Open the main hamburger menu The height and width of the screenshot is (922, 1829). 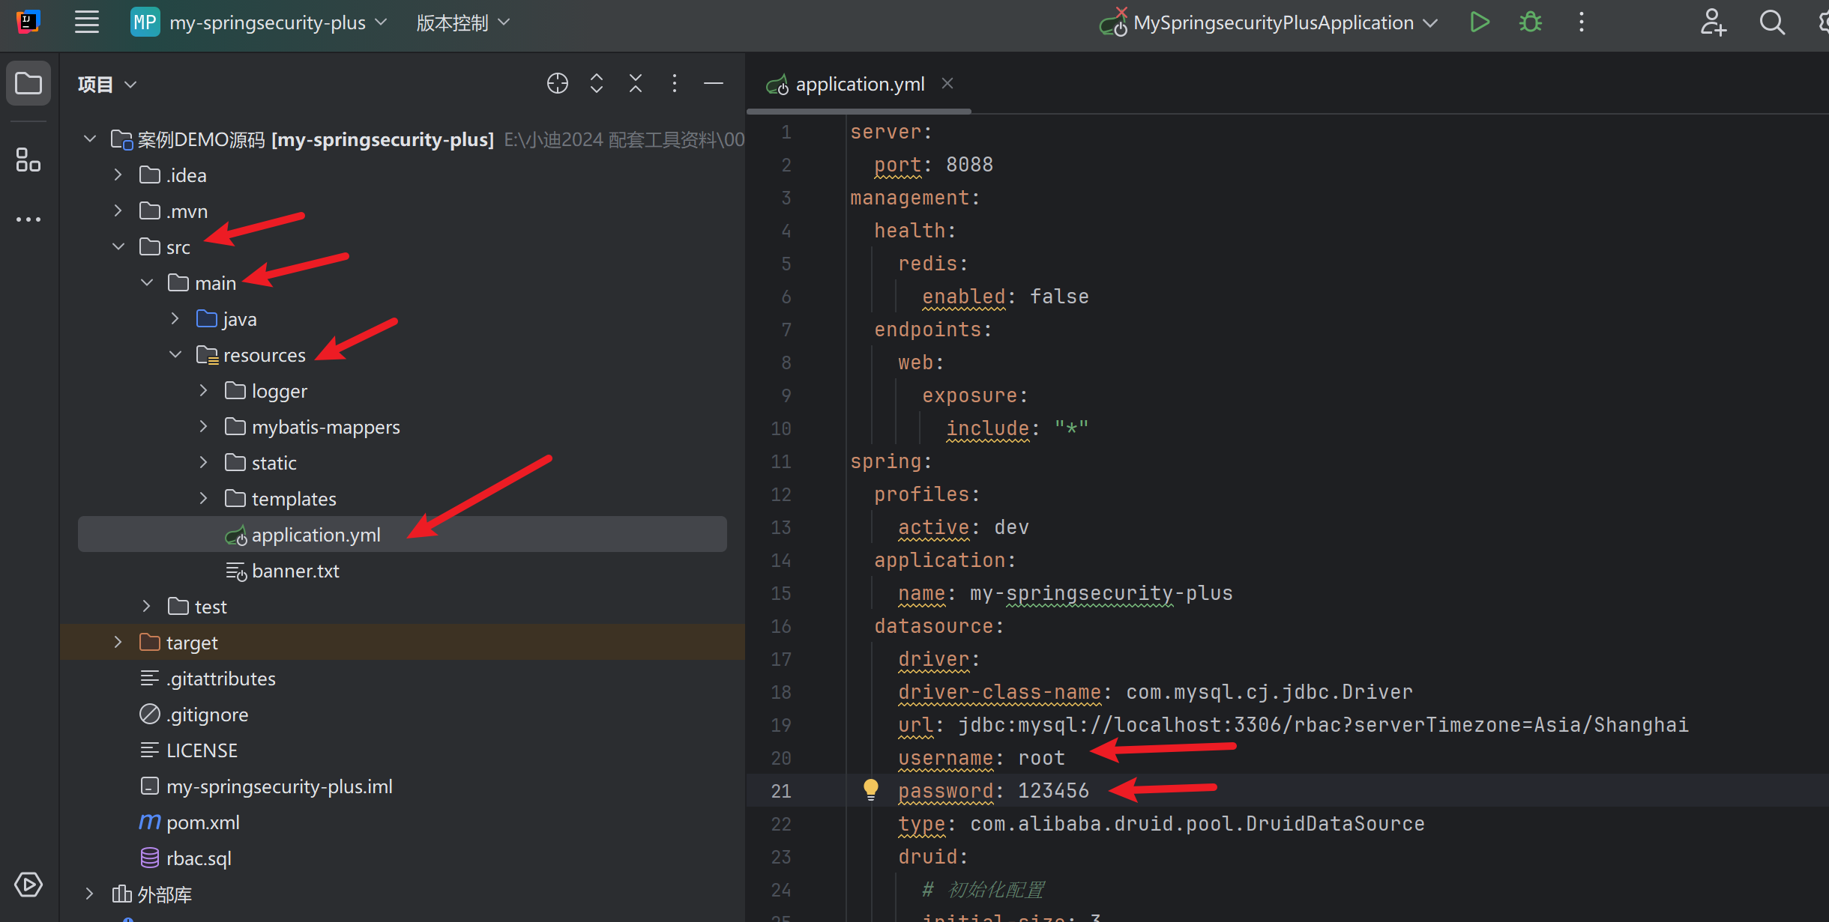87,22
